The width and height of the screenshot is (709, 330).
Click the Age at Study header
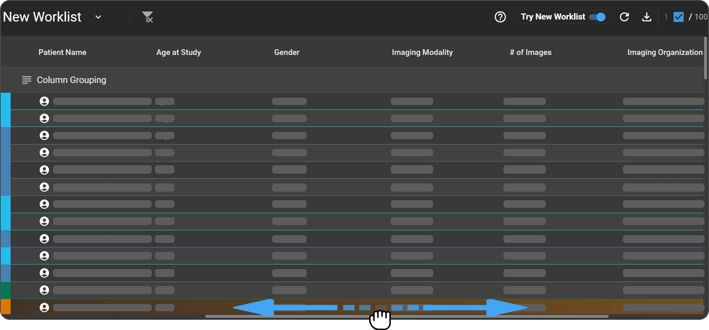click(x=179, y=52)
